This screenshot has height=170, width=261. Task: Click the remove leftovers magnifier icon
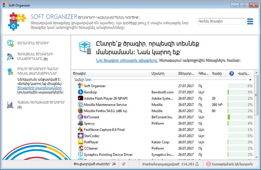pyautogui.click(x=10, y=57)
